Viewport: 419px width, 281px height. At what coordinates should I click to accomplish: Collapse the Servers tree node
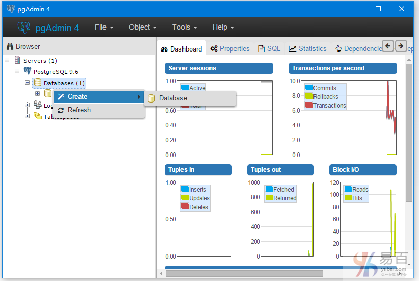pos(7,60)
